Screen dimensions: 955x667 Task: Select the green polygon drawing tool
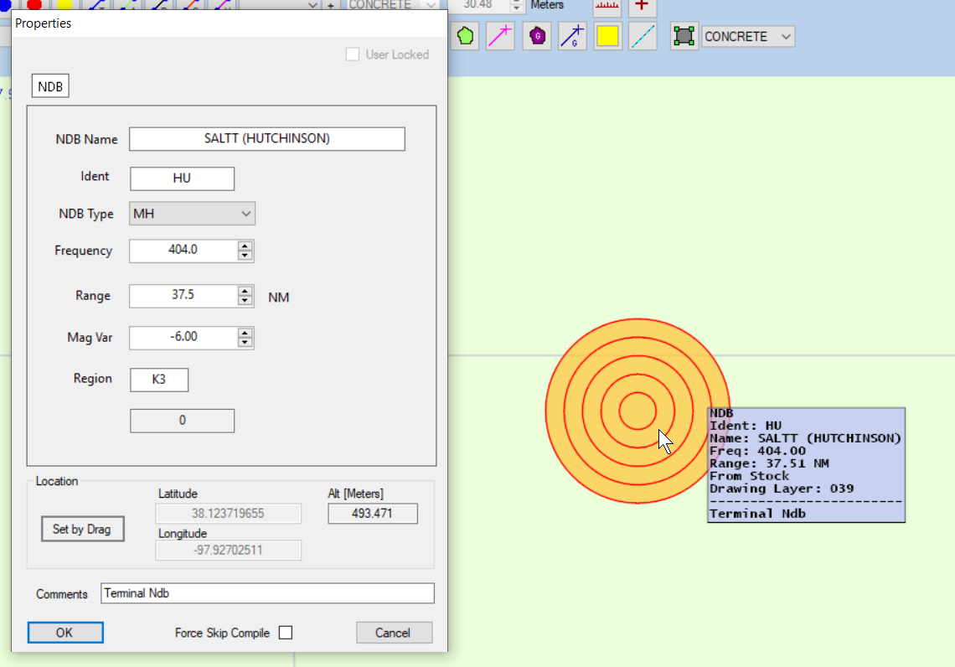466,36
